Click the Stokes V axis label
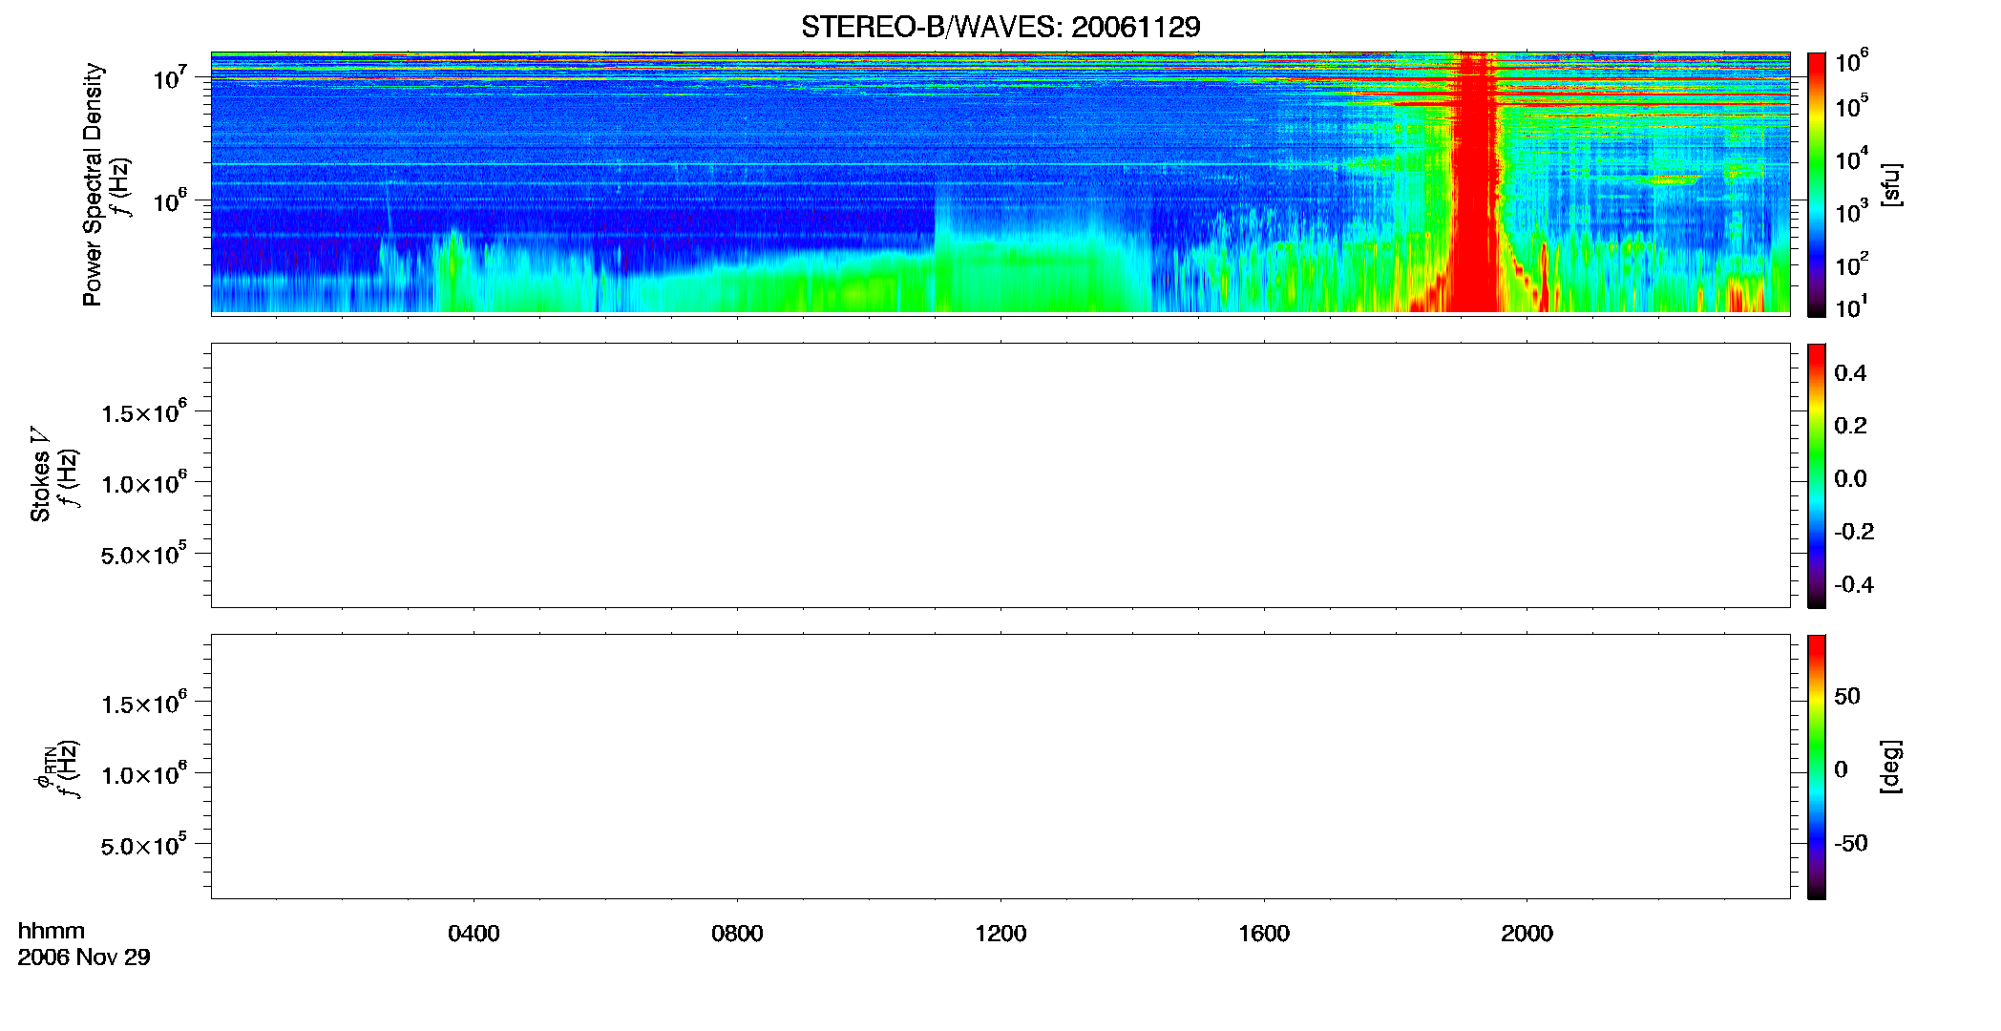This screenshot has width=2001, height=1031. tap(40, 474)
